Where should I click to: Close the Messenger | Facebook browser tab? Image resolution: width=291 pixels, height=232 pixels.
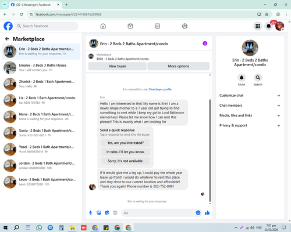coord(58,5)
